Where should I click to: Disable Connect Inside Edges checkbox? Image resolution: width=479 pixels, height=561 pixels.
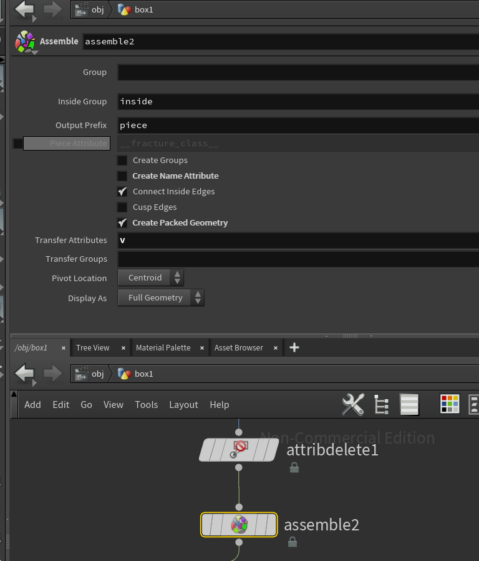pyautogui.click(x=122, y=192)
